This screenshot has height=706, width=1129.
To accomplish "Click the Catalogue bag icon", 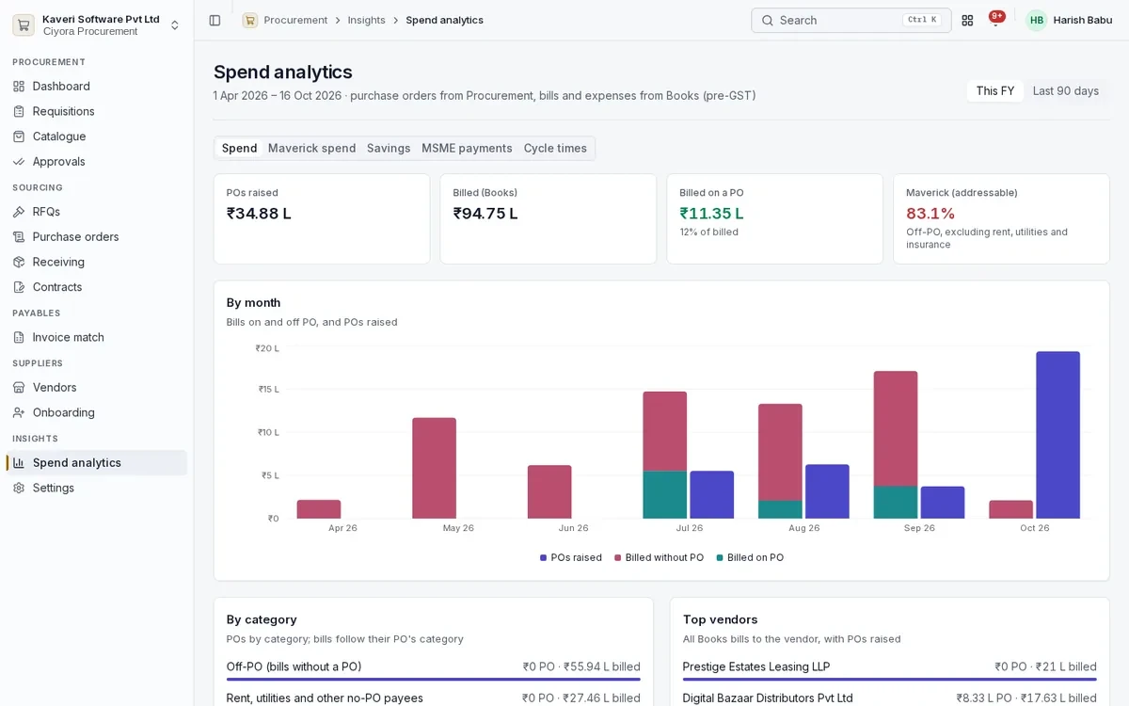I will coord(19,136).
